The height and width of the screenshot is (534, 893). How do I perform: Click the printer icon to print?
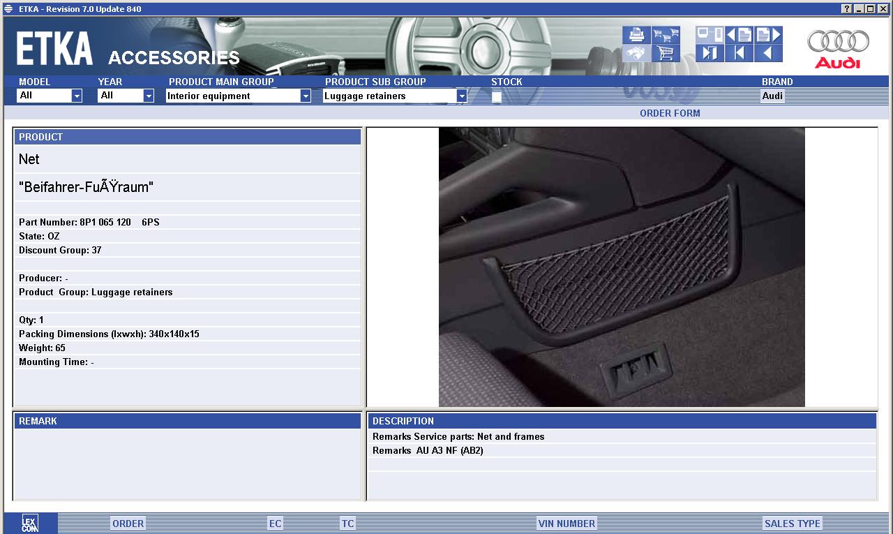coord(636,34)
